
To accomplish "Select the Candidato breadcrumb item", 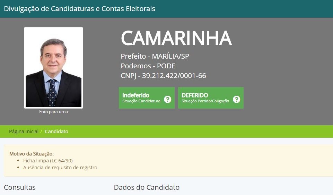I will 56,132.
